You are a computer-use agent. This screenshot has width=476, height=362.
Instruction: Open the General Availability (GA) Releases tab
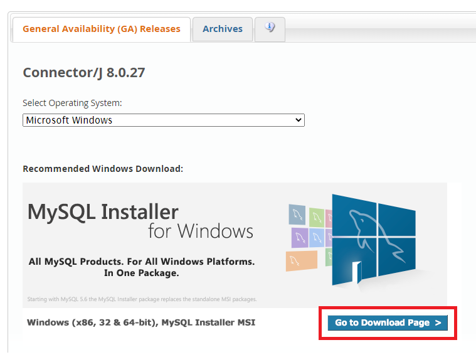click(x=102, y=29)
